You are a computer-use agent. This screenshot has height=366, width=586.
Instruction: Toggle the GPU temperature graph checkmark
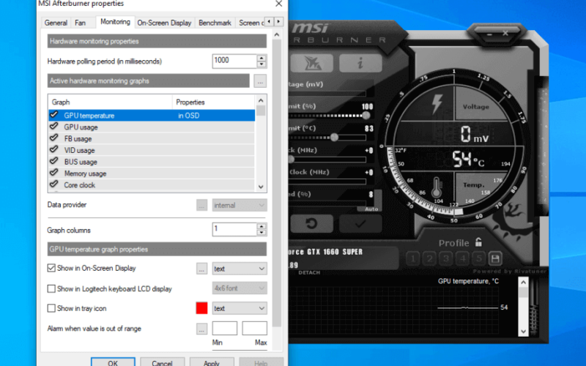coord(54,115)
